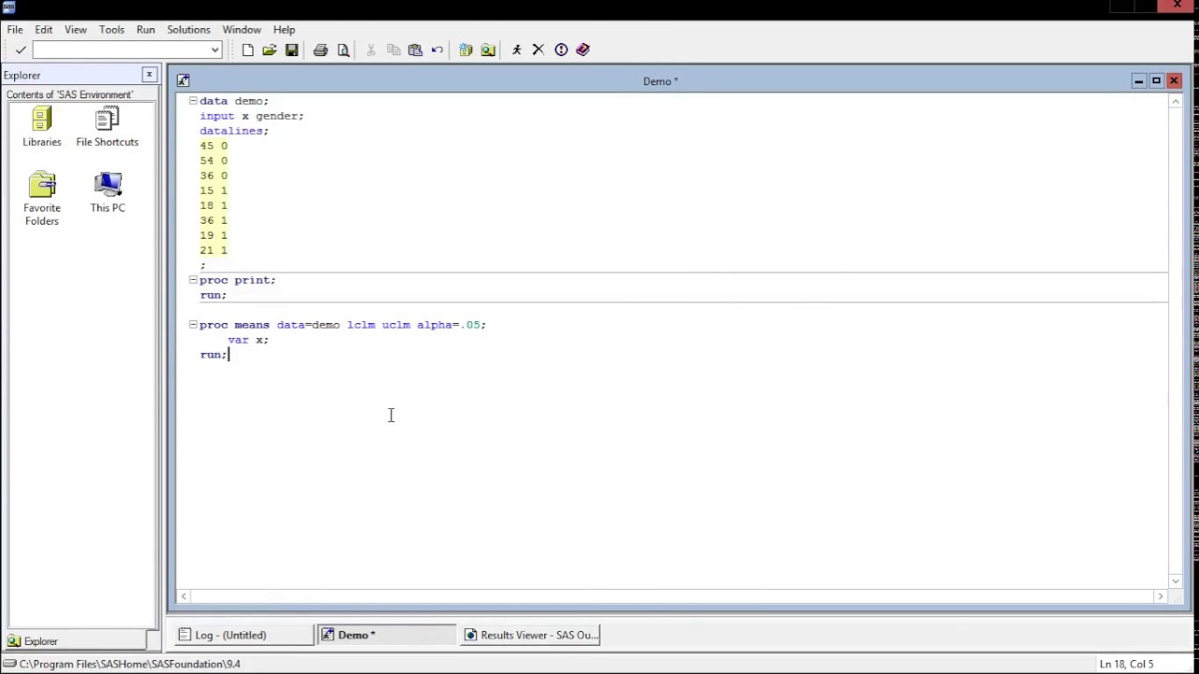Collapse the proc means step
1199x674 pixels.
pos(193,325)
